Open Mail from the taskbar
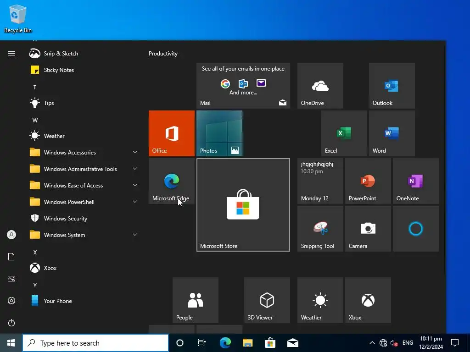 292,343
